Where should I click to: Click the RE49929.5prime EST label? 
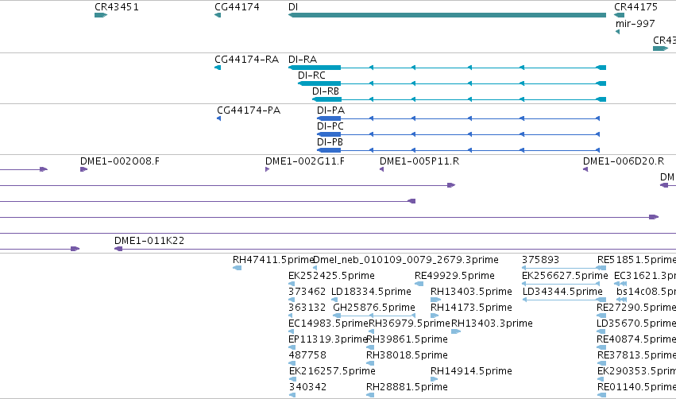pyautogui.click(x=454, y=275)
